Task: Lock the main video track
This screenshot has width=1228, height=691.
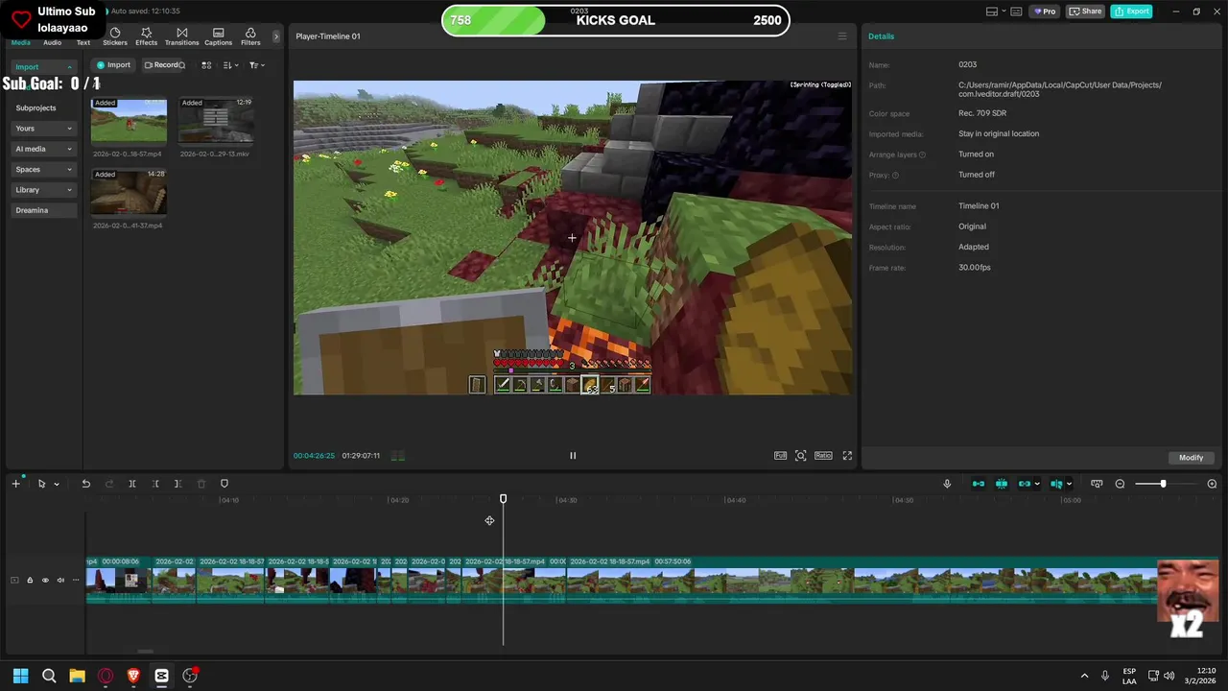Action: (29, 580)
